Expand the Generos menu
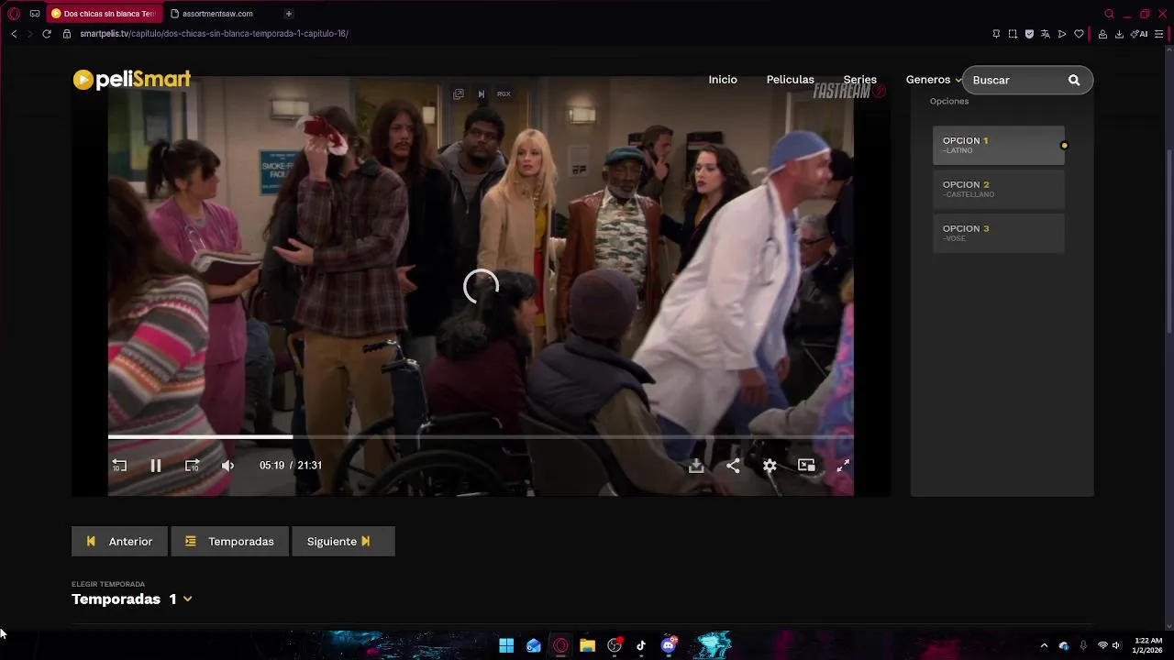The height and width of the screenshot is (660, 1174). [933, 80]
